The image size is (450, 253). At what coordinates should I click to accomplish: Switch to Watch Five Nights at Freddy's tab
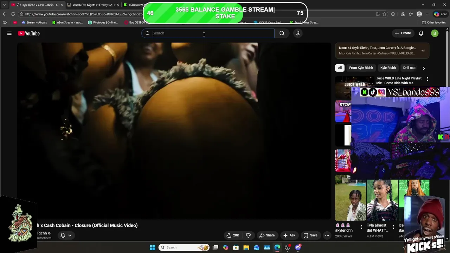click(94, 5)
